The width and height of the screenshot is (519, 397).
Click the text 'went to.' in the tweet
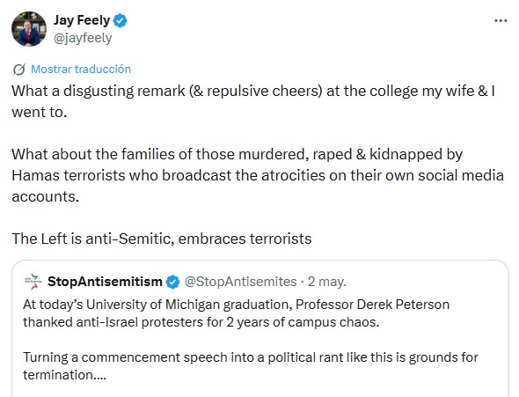click(40, 113)
